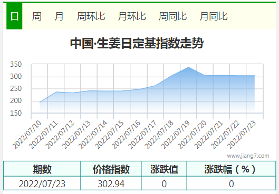Click the y-axis value 350
The image size is (279, 194).
coord(16,64)
